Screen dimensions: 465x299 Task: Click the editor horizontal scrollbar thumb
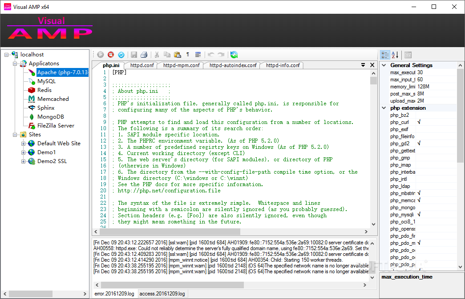point(170,231)
